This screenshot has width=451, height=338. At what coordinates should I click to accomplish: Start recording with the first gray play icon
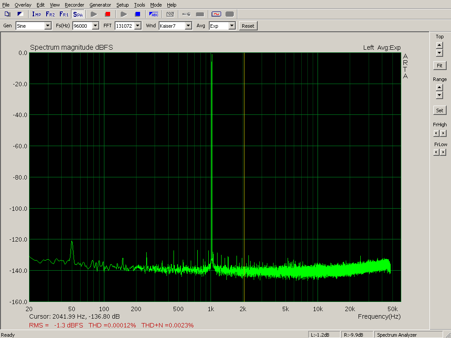94,14
